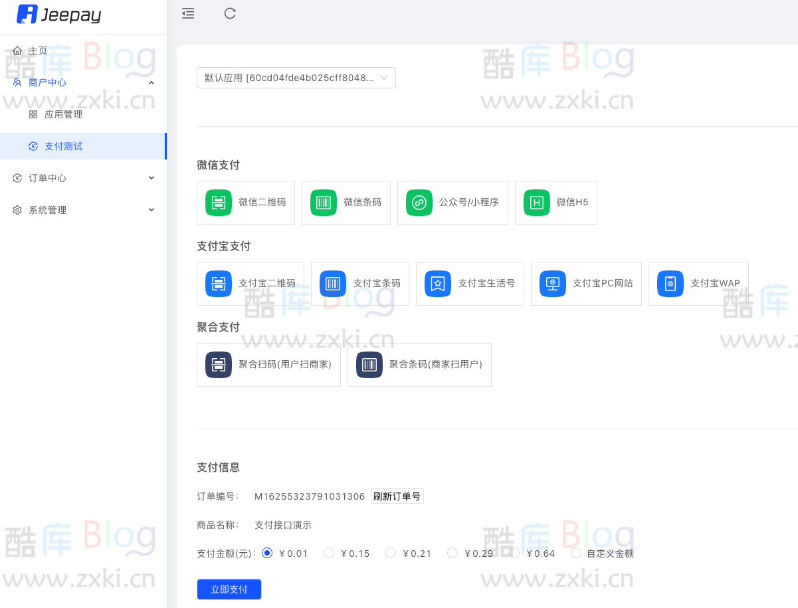Select the ¥0.64 amount radio
798x608 pixels.
[x=514, y=552]
